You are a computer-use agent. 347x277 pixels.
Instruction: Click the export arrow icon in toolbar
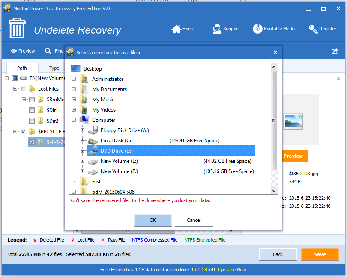point(335,51)
